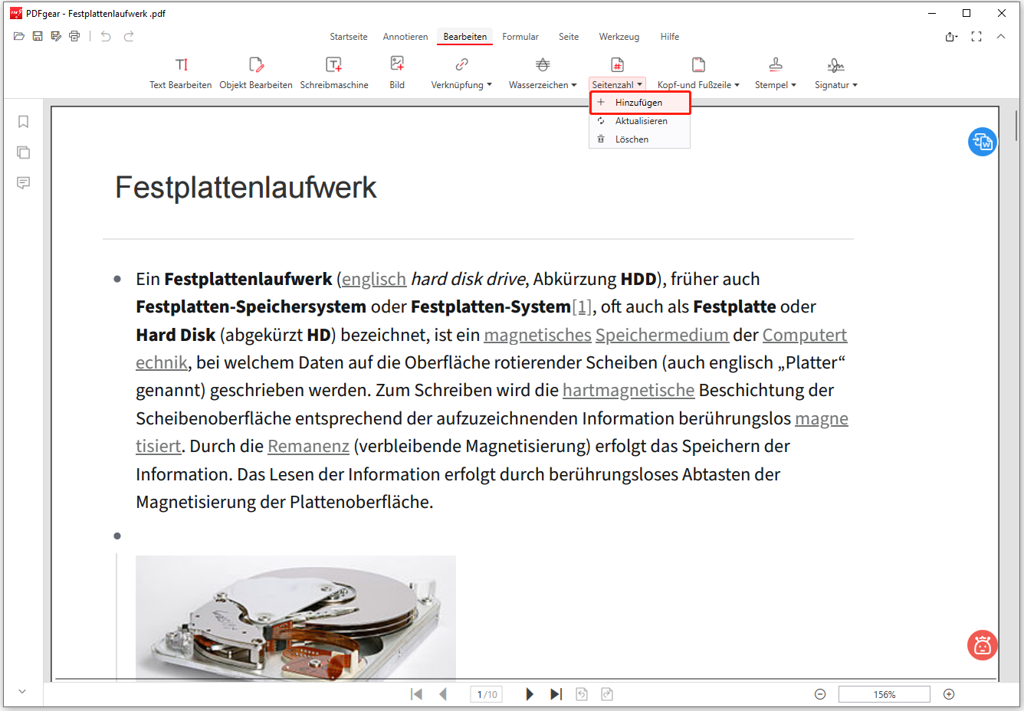Follow the Remanenz hyperlink
Screen dimensions: 1024x711
pos(308,446)
